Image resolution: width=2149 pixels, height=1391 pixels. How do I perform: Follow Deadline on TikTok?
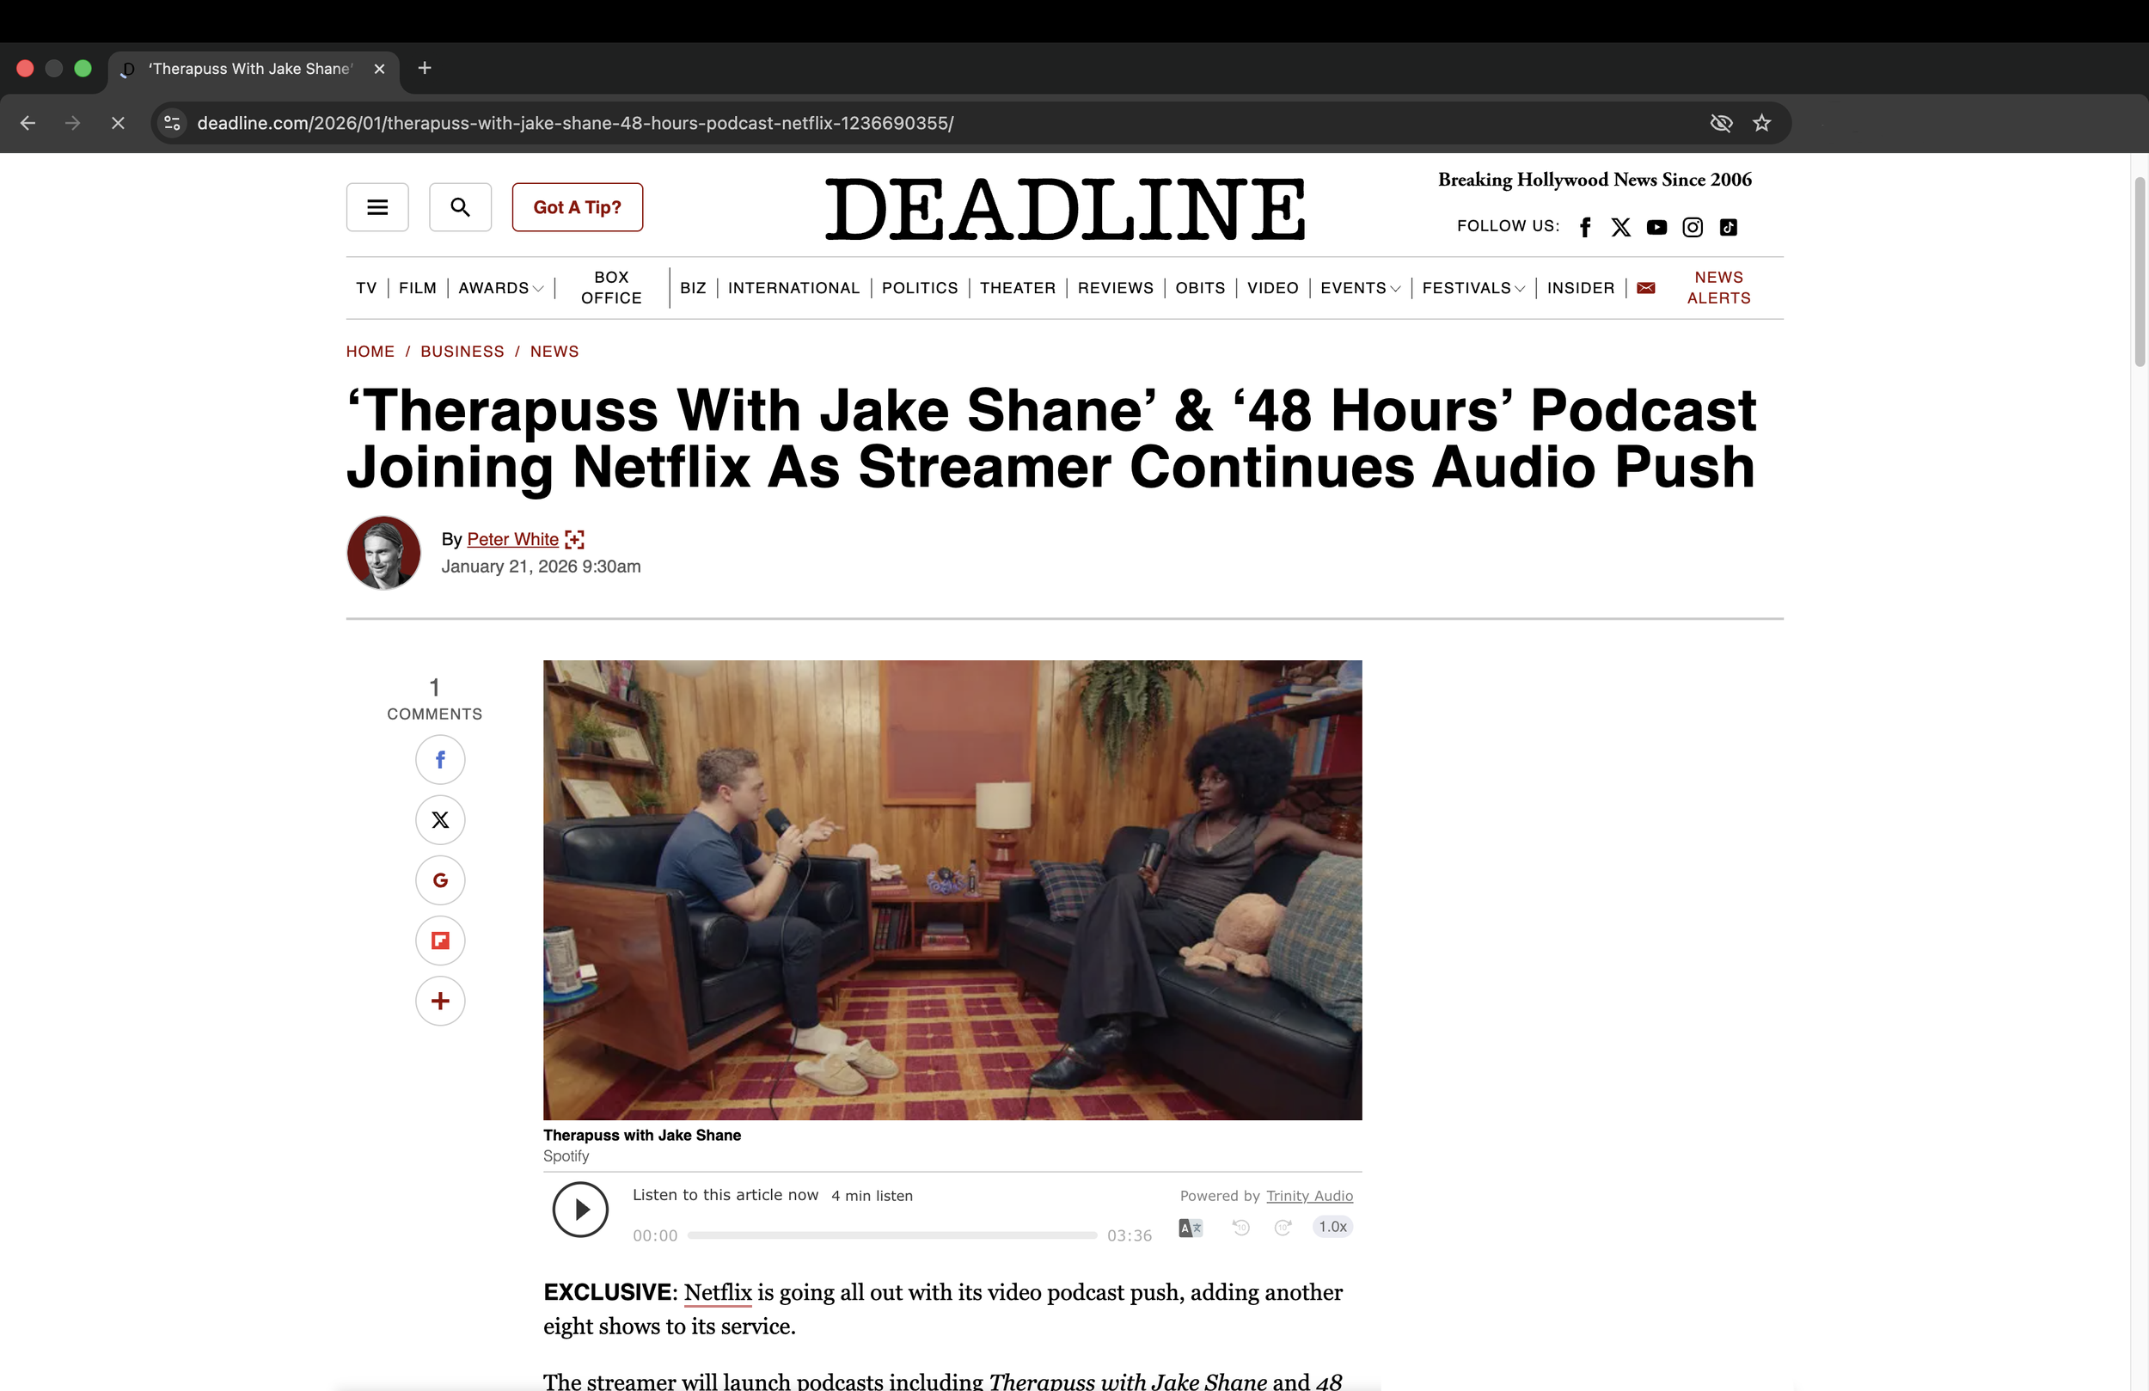click(x=1730, y=227)
